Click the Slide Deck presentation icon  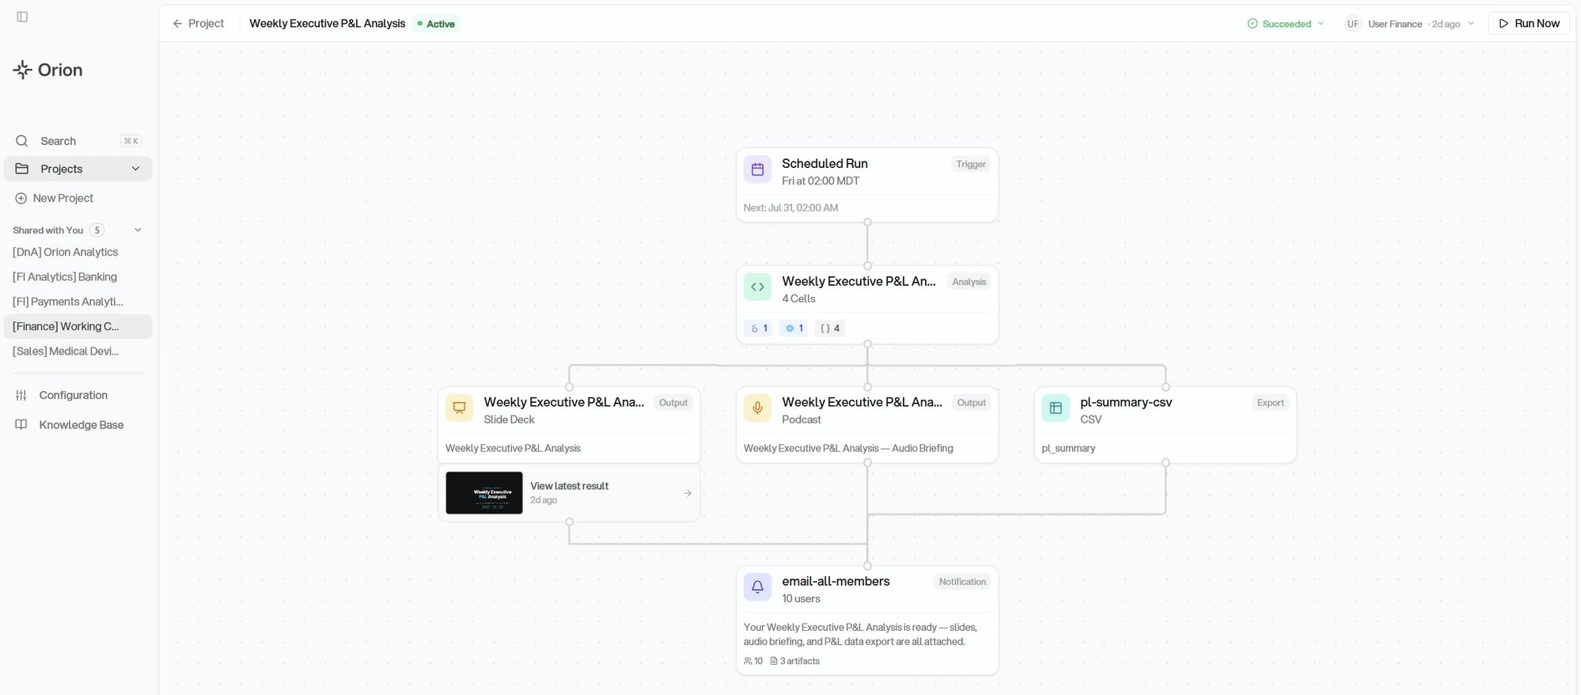459,408
